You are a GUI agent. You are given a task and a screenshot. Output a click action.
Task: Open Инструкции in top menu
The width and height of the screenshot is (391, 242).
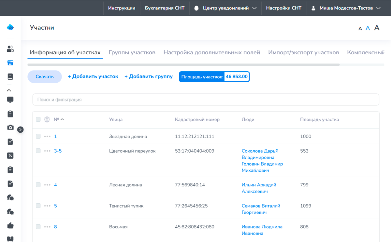(x=122, y=8)
